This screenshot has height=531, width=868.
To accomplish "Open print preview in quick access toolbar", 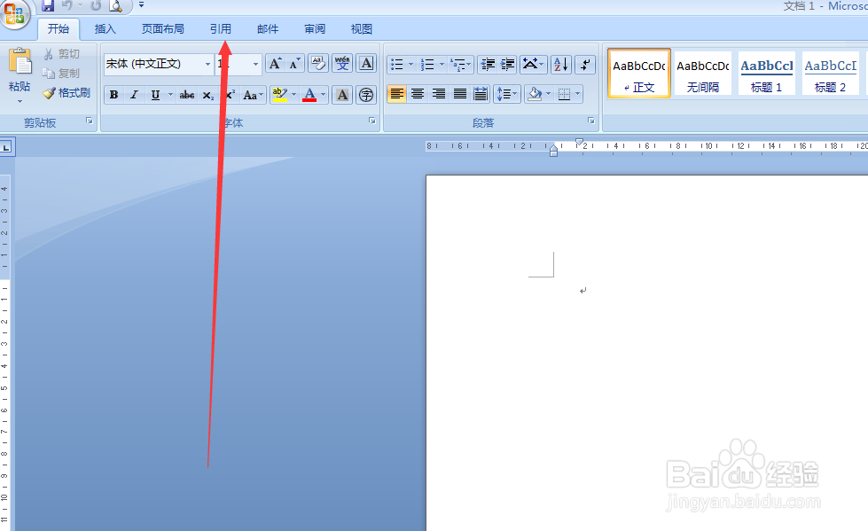I will pyautogui.click(x=115, y=5).
